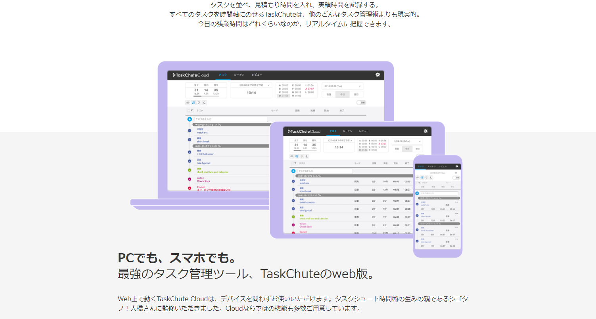Collapse the 06:00~ セクションB bar on laptop

coord(230,146)
